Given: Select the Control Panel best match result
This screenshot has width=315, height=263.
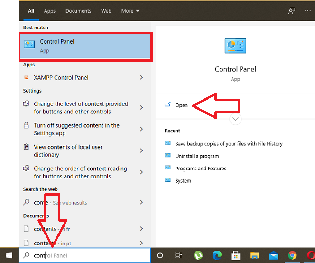Looking at the screenshot, I should 85,47.
